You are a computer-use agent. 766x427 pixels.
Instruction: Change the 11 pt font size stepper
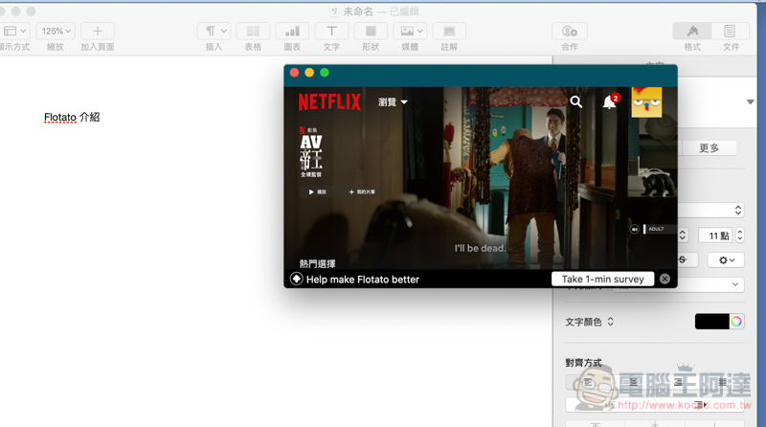click(x=740, y=236)
